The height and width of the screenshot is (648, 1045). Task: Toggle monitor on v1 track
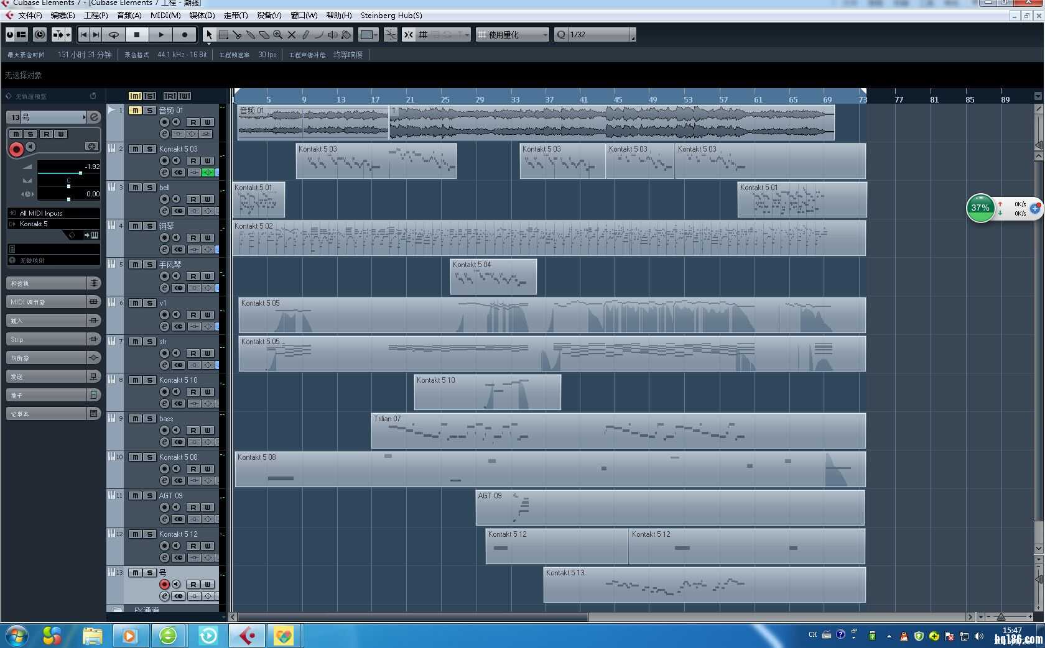(176, 314)
